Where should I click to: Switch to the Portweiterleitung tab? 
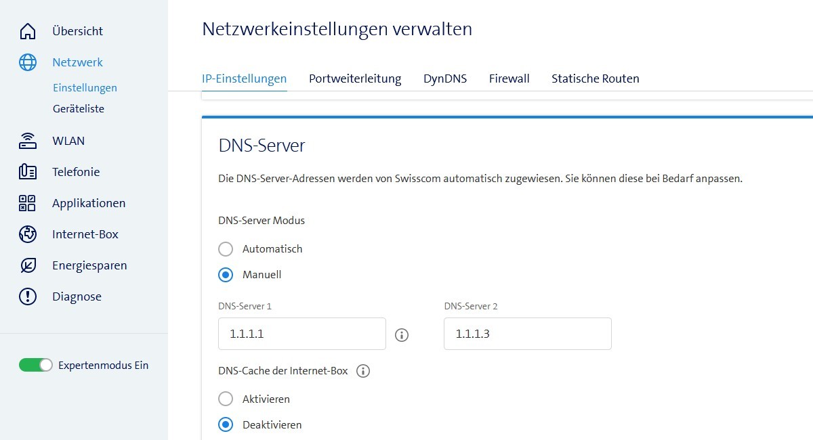(x=354, y=78)
